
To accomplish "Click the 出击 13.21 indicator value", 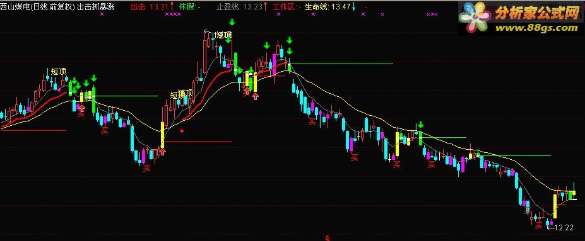I will (x=150, y=6).
